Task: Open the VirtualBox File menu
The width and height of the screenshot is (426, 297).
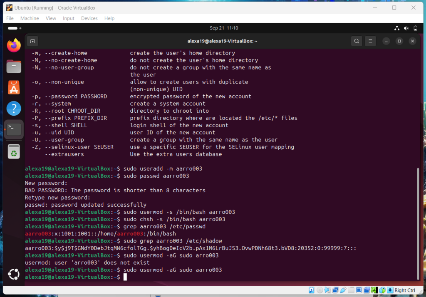Action: coord(10,18)
